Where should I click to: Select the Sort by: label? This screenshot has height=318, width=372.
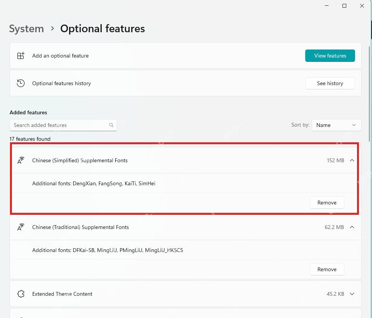coord(300,125)
